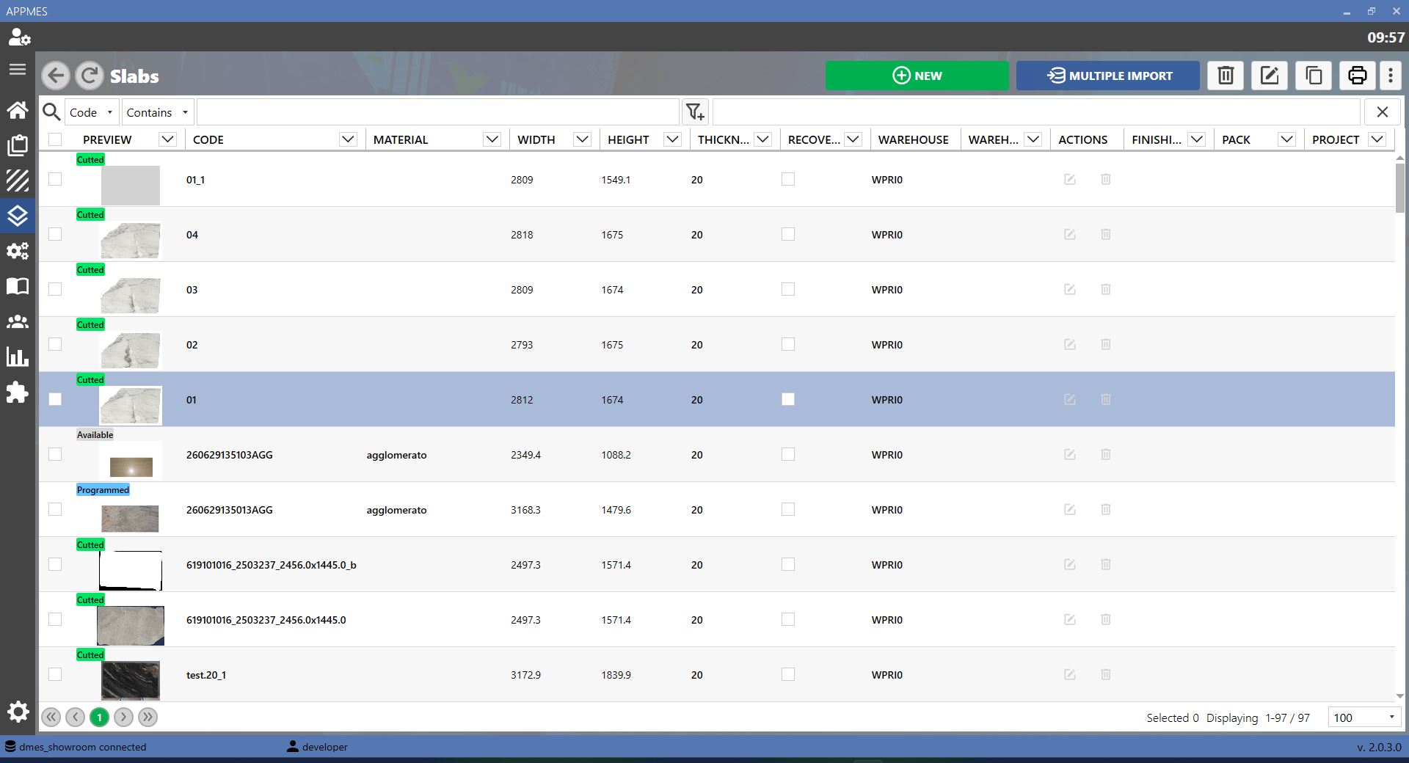Click the edit pencil toolbar button
This screenshot has width=1409, height=763.
click(1270, 76)
